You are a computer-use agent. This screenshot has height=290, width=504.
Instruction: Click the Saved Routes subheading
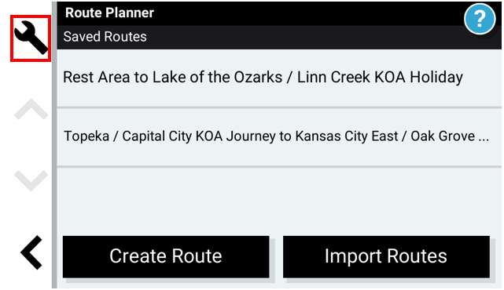click(105, 37)
